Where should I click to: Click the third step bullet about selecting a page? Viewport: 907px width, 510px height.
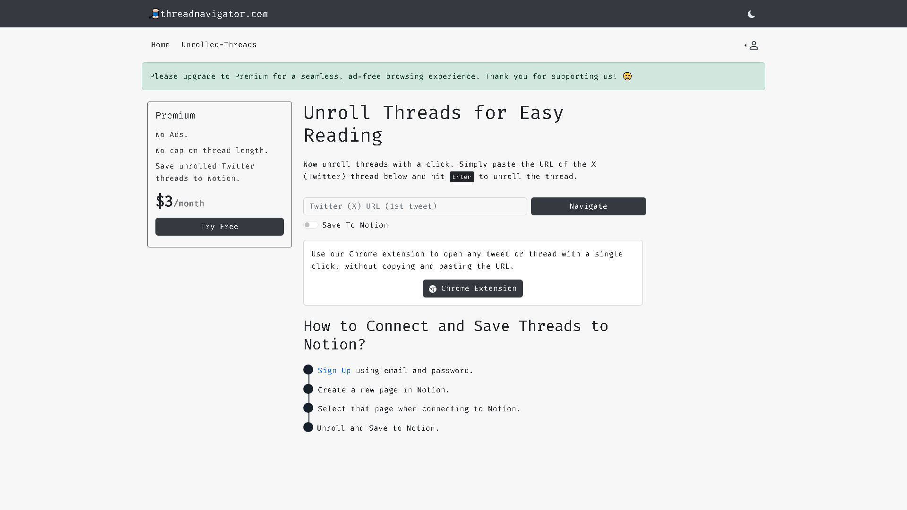pos(308,408)
